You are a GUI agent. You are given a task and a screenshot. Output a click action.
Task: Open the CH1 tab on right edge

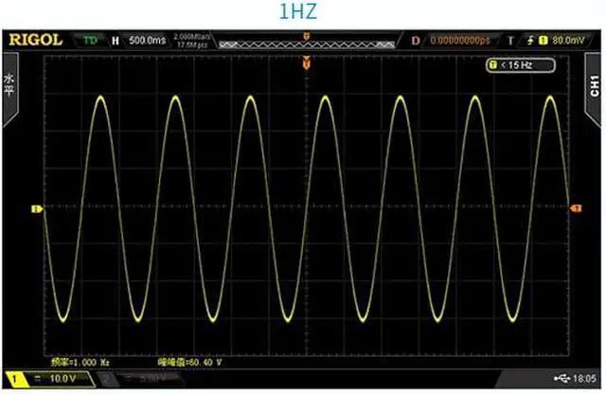coord(595,87)
